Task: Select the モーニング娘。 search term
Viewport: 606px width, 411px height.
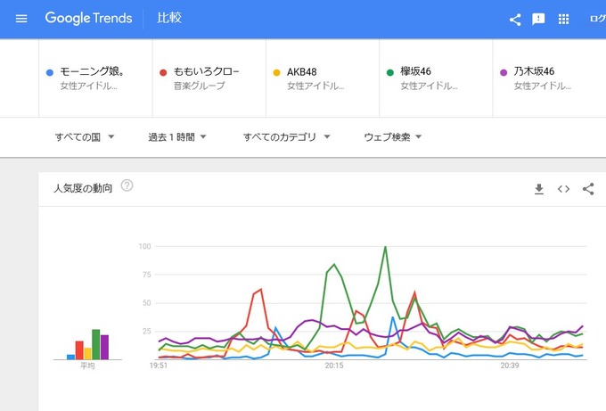Action: point(92,72)
